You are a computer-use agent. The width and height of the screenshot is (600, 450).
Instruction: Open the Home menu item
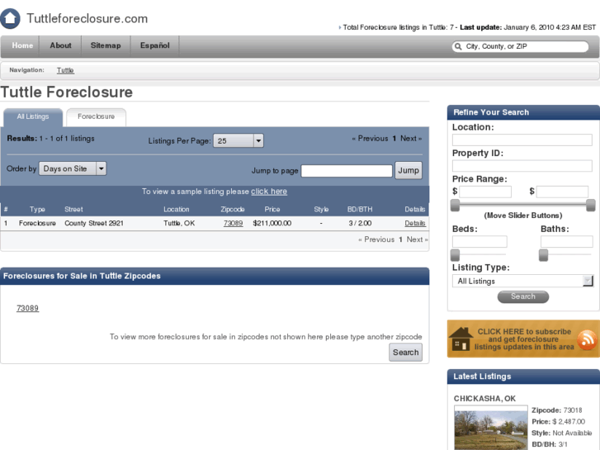[x=22, y=45]
